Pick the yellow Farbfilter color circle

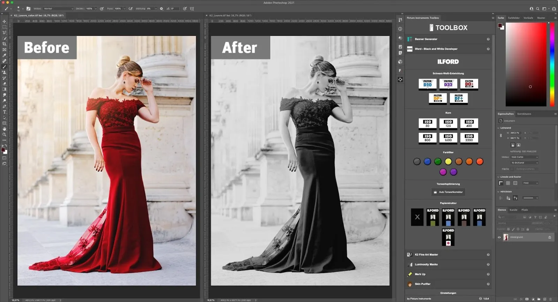tap(448, 161)
